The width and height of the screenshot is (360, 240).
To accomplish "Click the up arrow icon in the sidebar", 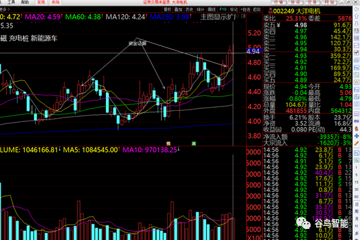I will click(357, 16).
